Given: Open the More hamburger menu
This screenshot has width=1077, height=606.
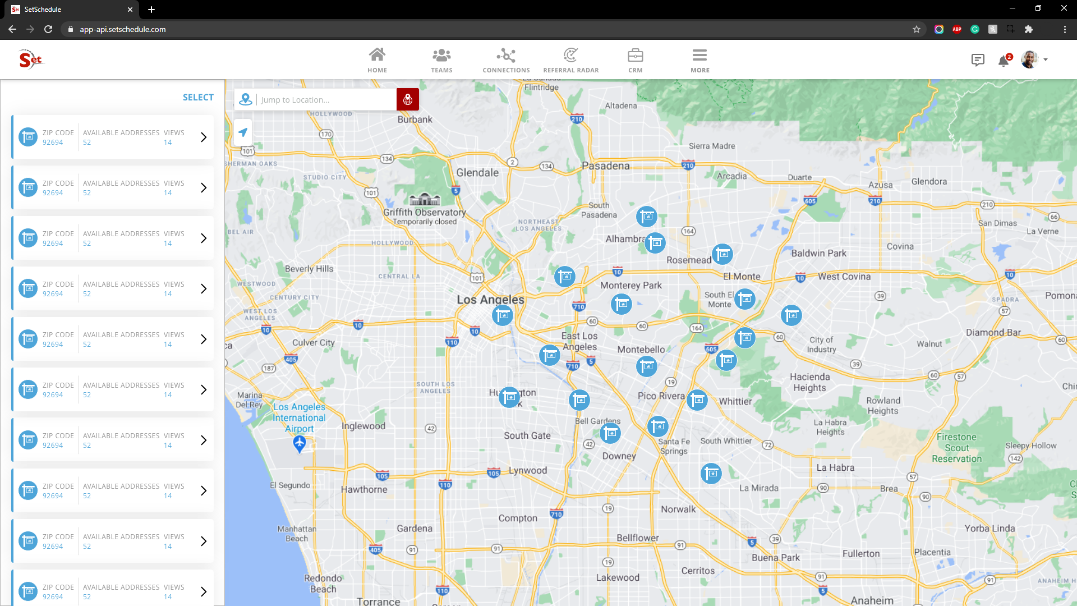Looking at the screenshot, I should pyautogui.click(x=699, y=60).
